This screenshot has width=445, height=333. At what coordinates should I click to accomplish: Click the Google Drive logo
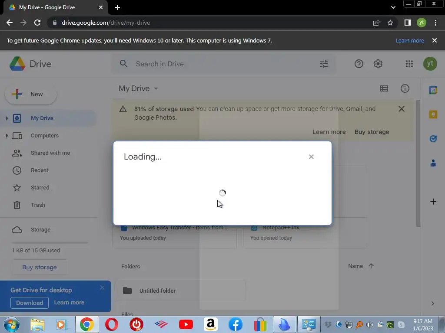17,64
